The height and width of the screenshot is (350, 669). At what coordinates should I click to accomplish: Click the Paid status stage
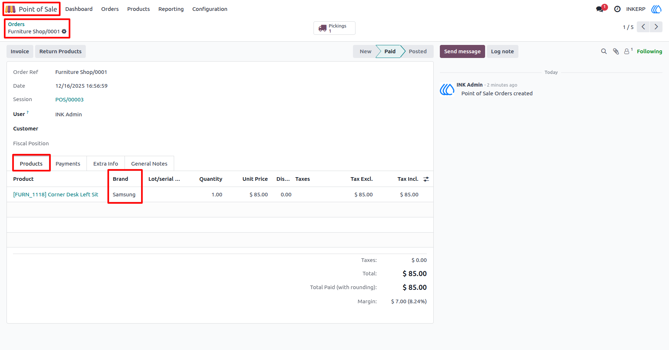tap(390, 51)
